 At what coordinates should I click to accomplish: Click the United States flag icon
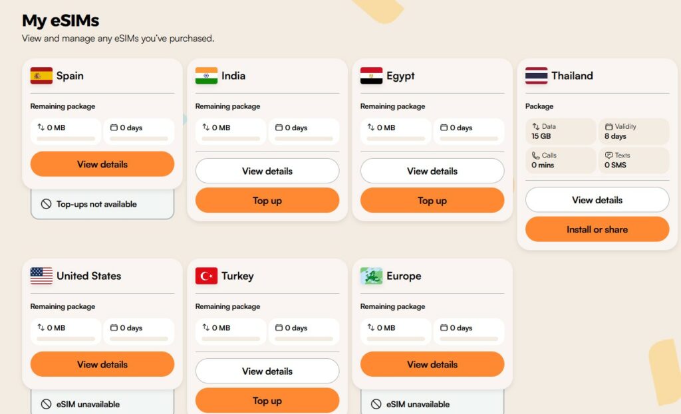pos(41,276)
